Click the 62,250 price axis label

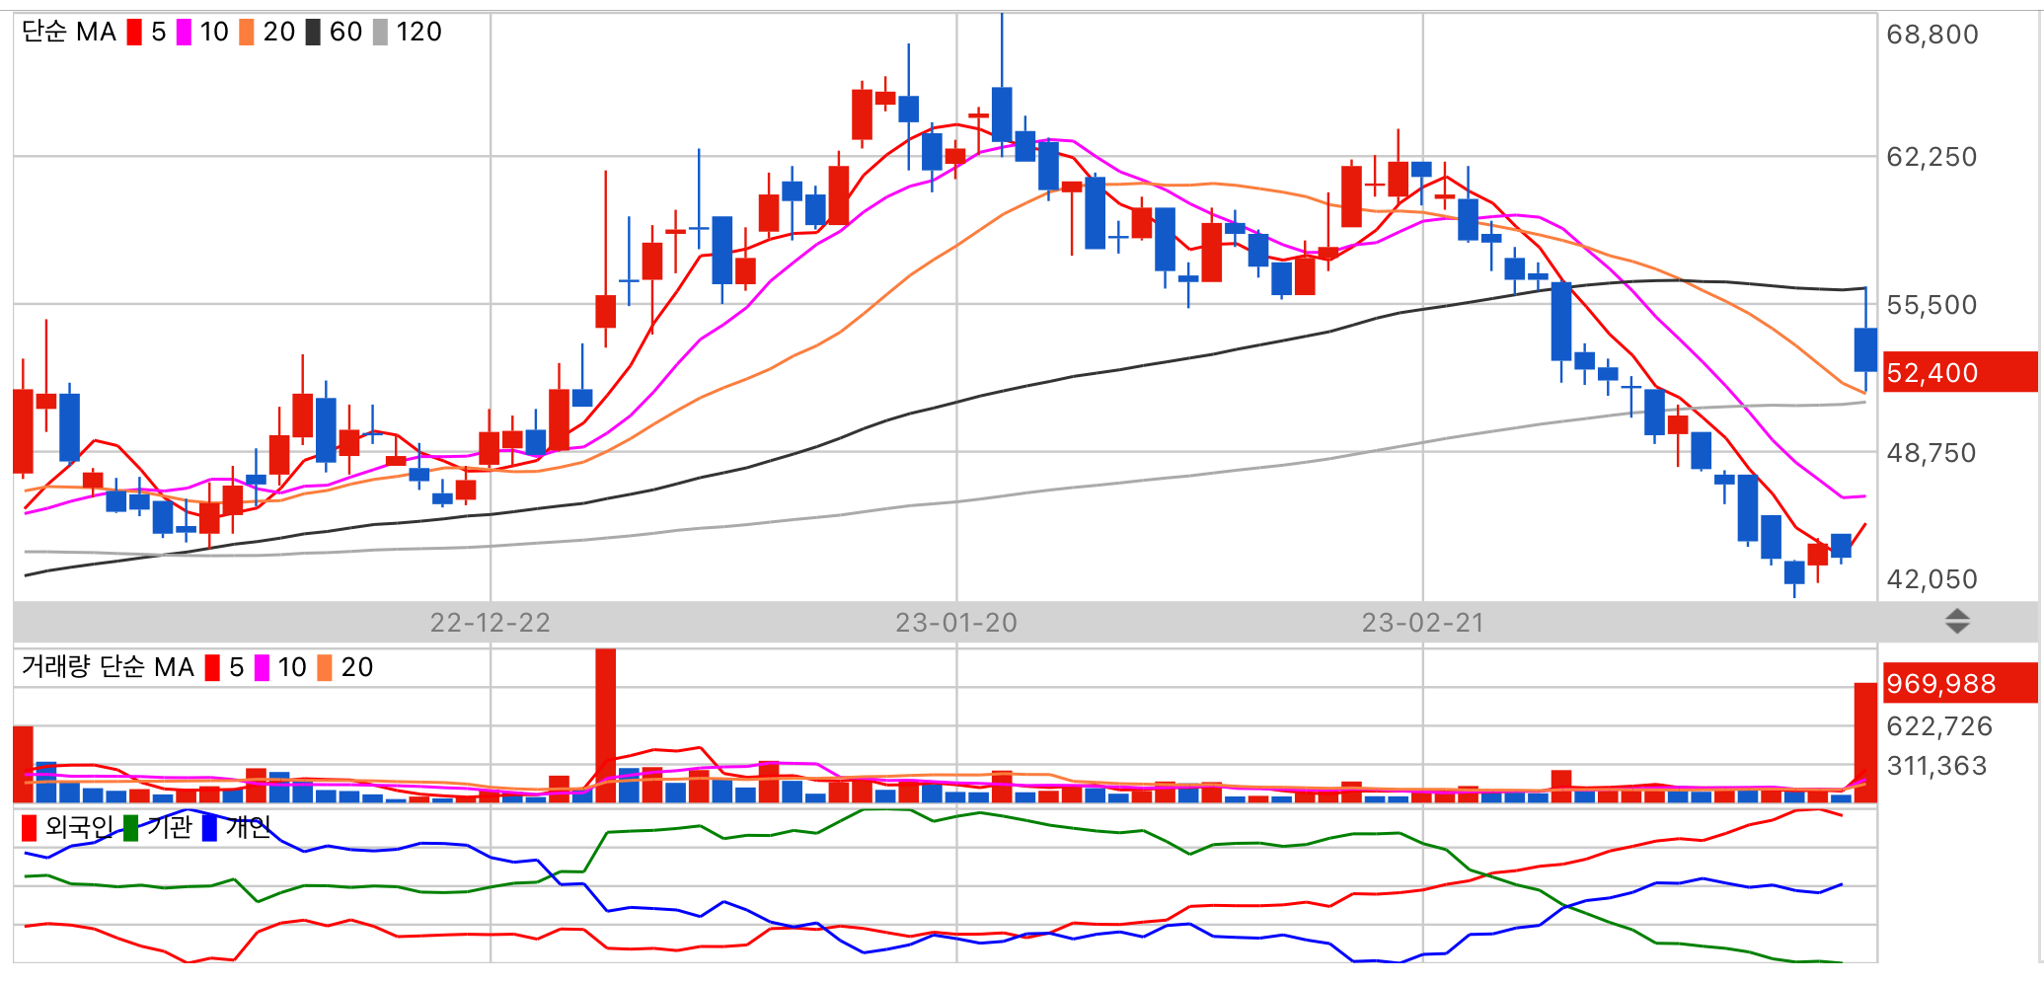pos(1932,157)
